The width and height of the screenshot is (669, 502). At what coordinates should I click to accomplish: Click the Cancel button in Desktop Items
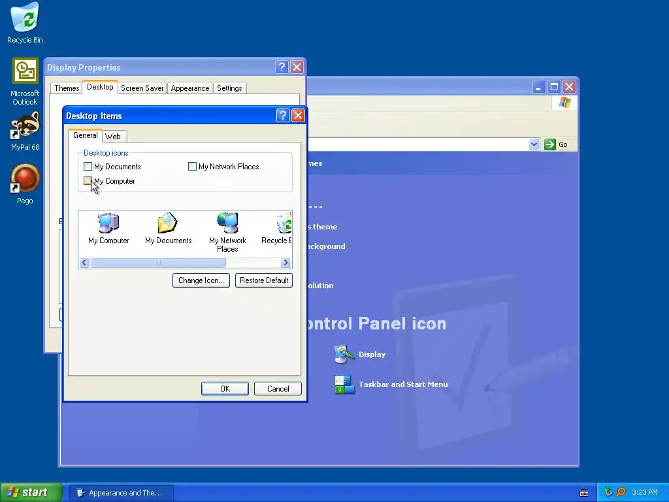278,389
